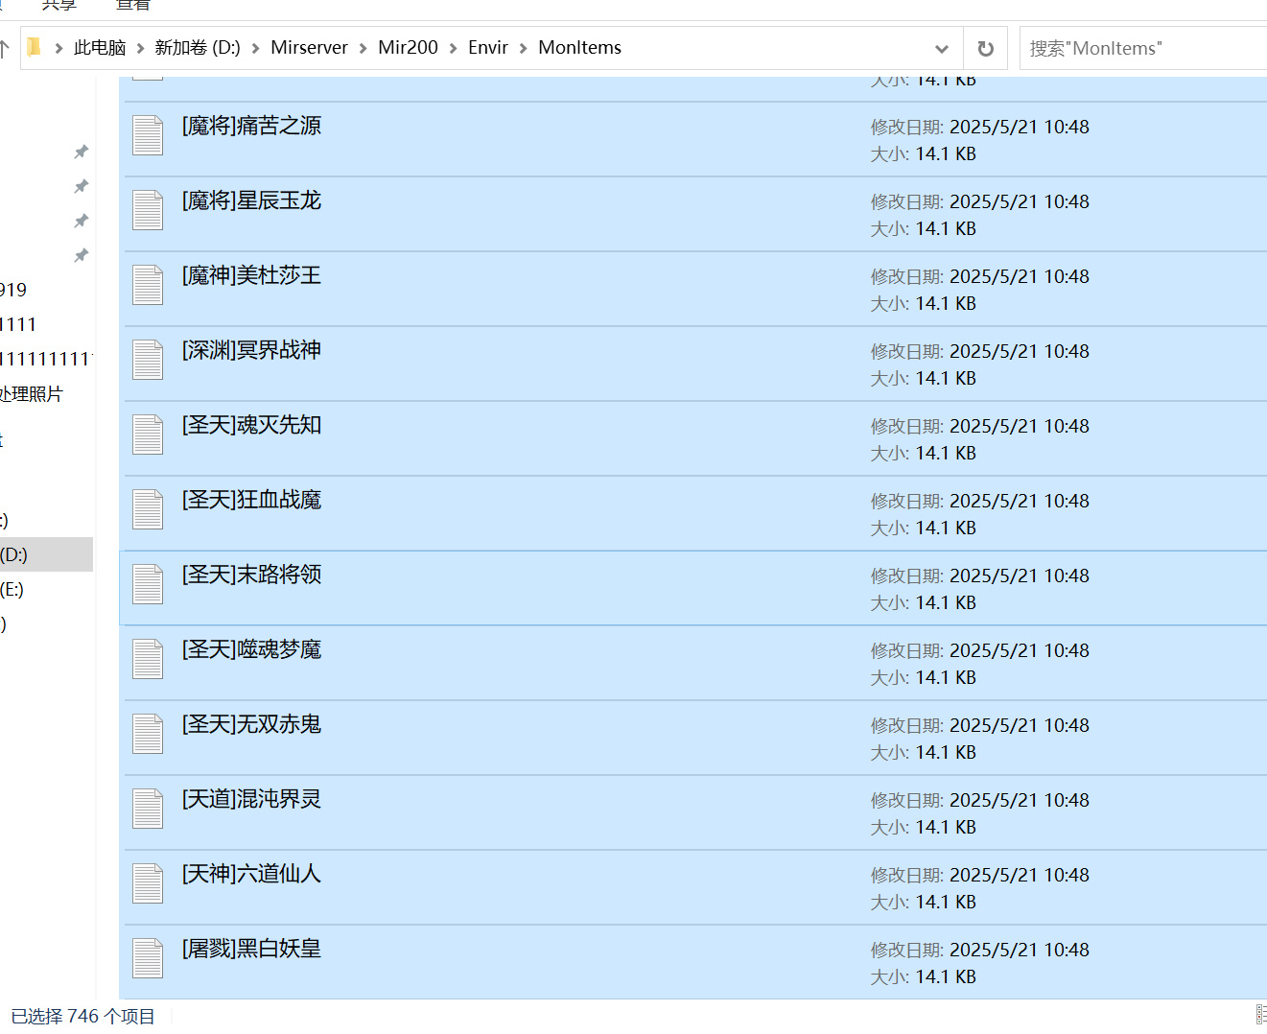The height and width of the screenshot is (1034, 1267).
Task: Click the folder icon in the address bar
Action: (34, 47)
